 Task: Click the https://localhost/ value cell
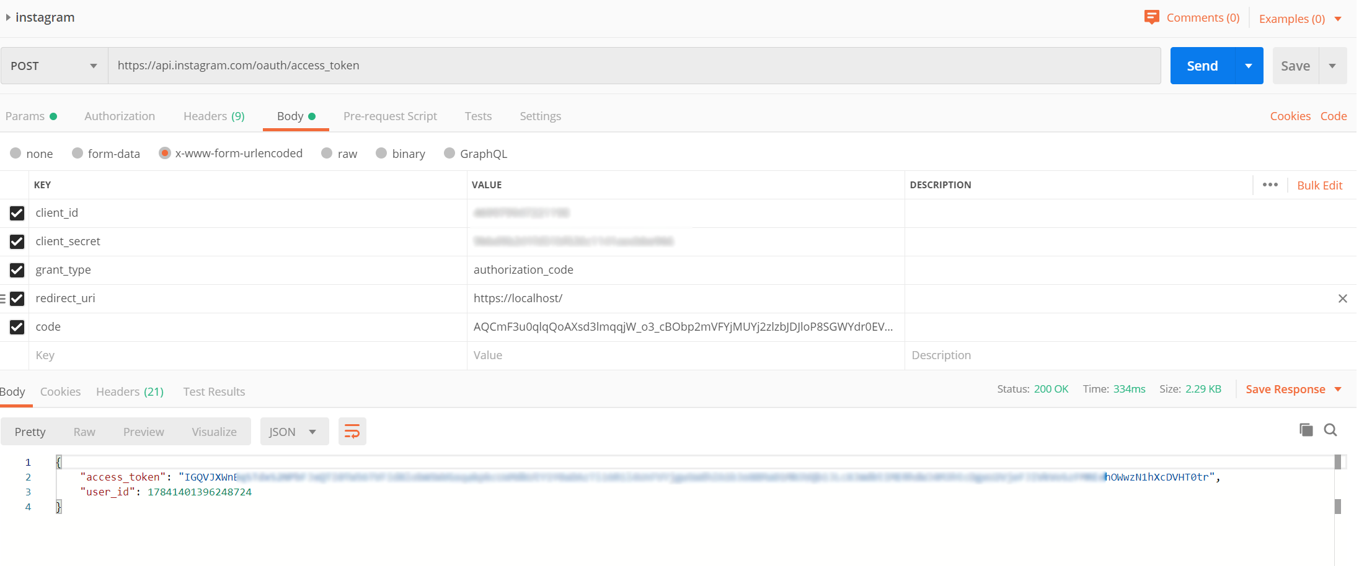[686, 298]
